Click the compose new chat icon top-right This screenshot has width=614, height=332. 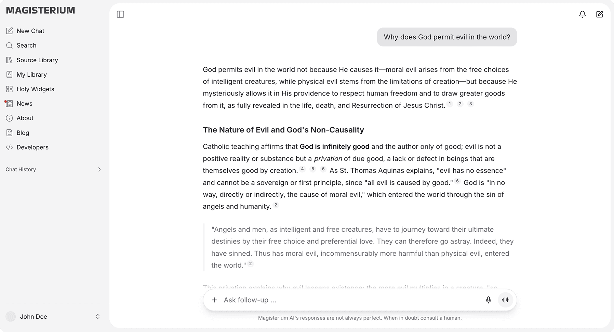pos(600,14)
